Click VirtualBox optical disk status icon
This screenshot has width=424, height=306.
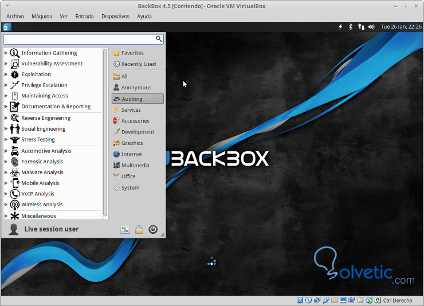(x=308, y=300)
